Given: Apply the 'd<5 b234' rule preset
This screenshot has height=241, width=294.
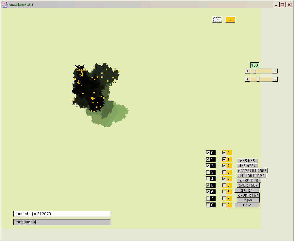Looking at the screenshot, I should pyautogui.click(x=247, y=166).
